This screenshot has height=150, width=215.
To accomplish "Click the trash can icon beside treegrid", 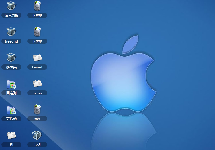I will pyautogui.click(x=37, y=32).
